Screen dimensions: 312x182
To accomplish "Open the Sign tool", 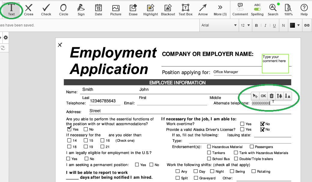I will 81,10.
